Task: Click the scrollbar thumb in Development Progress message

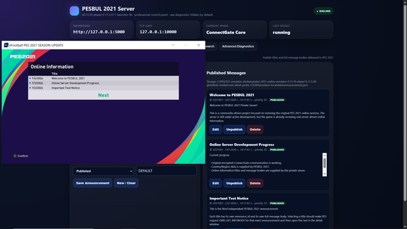Action: click(x=324, y=163)
